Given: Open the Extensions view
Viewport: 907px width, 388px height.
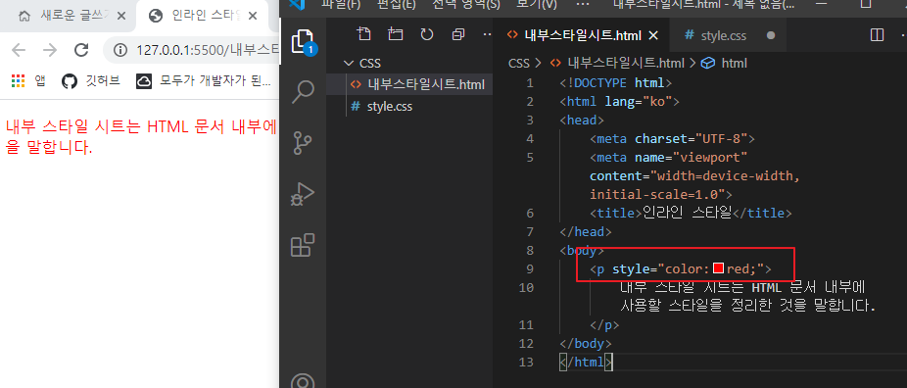Looking at the screenshot, I should pyautogui.click(x=303, y=245).
